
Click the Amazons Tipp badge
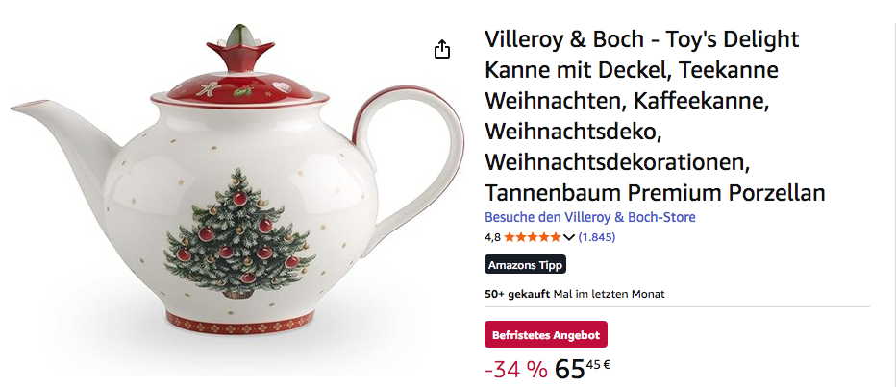coord(525,265)
